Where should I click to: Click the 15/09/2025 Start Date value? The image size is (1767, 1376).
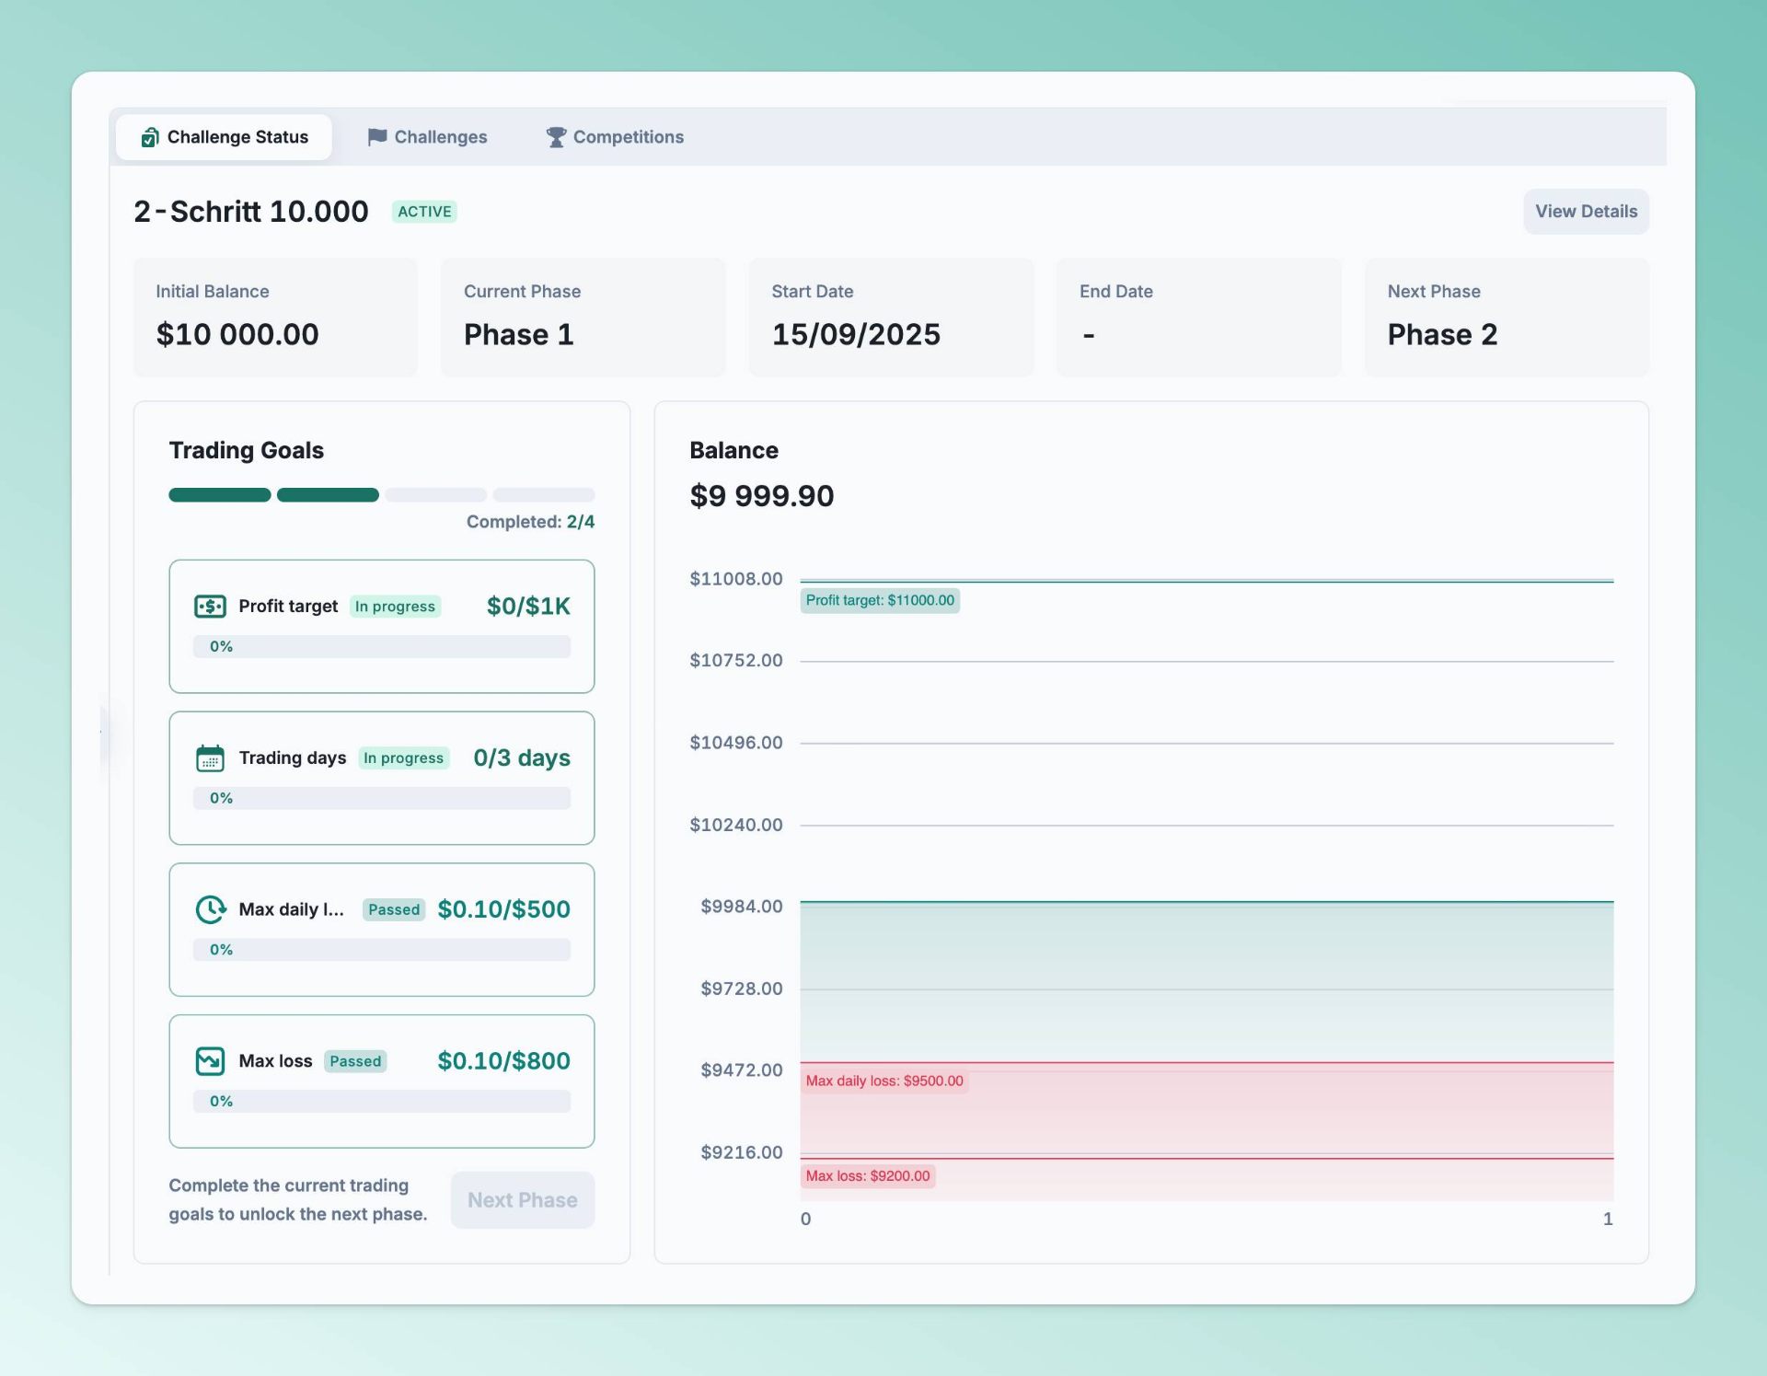pos(856,334)
